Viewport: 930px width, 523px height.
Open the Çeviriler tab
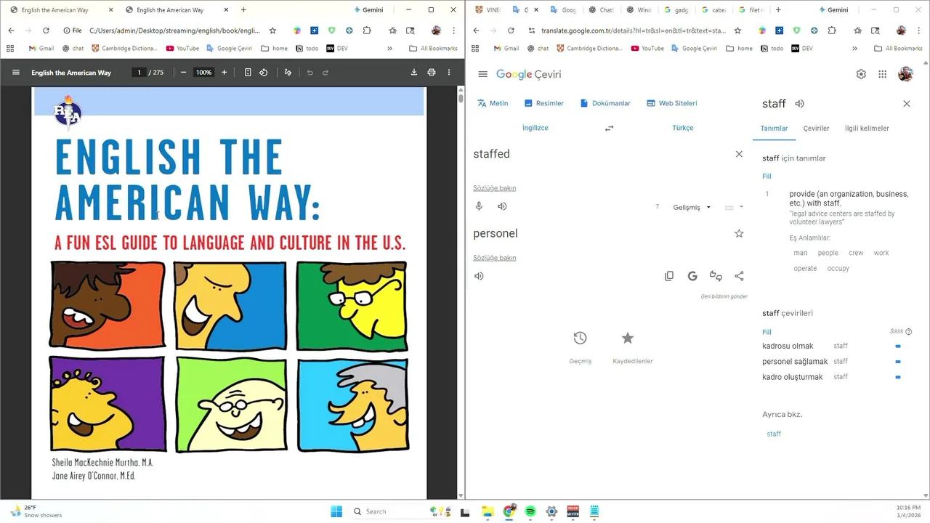(816, 129)
